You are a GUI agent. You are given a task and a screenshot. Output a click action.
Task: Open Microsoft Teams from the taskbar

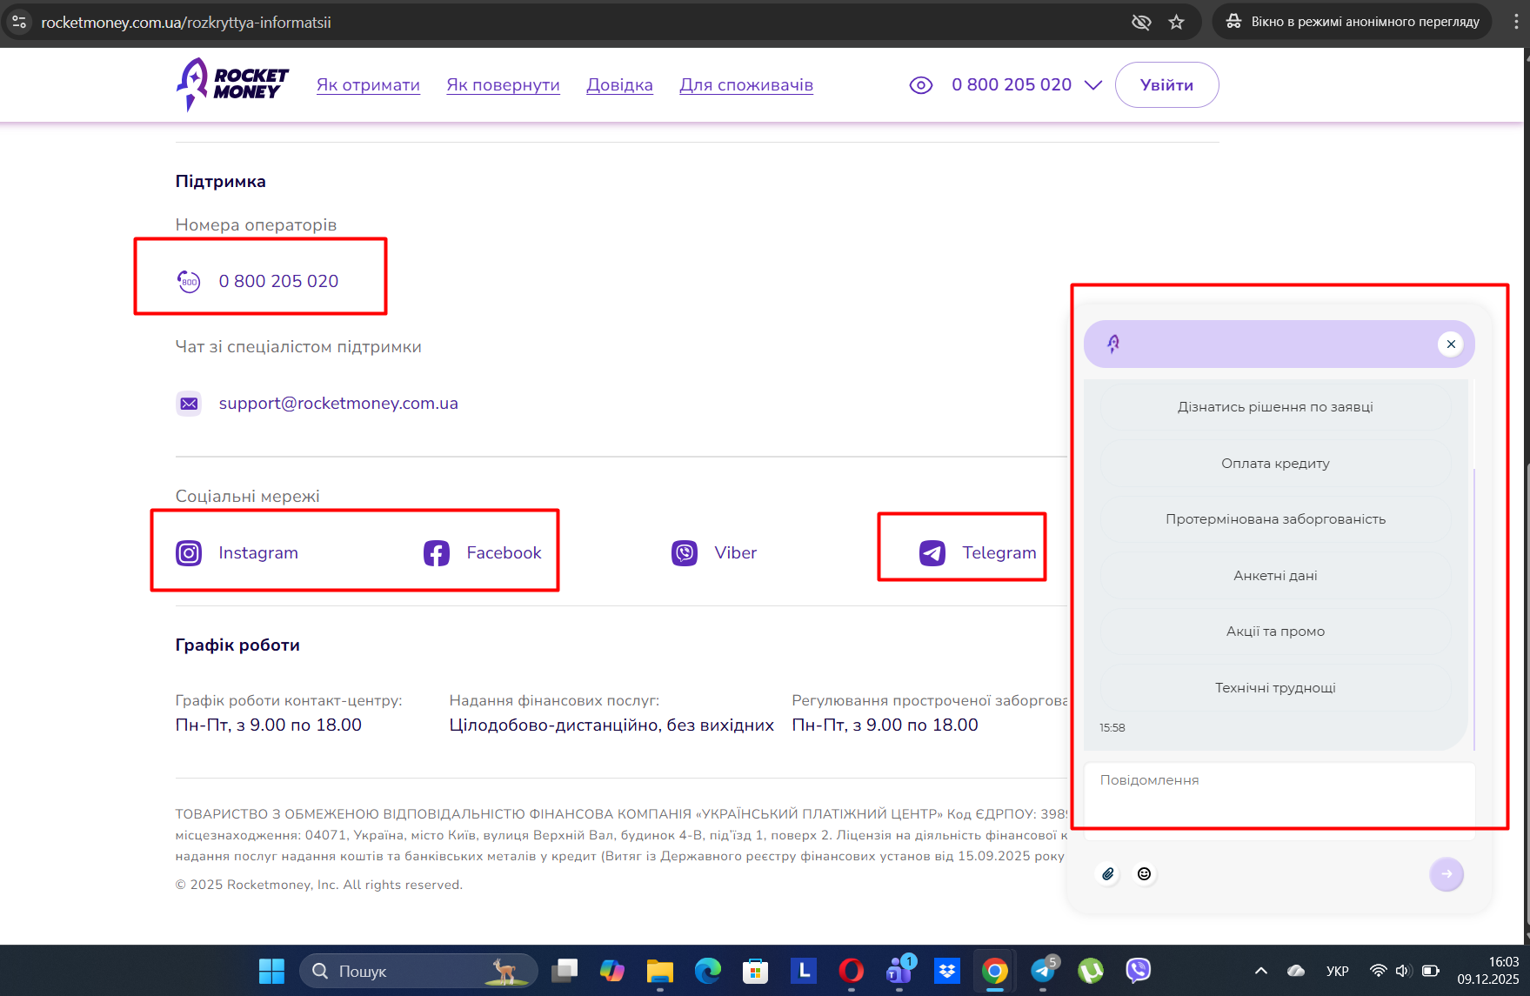point(899,971)
